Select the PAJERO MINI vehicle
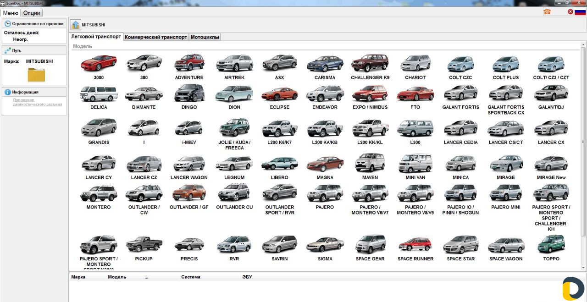Image resolution: width=587 pixels, height=302 pixels. coord(506,192)
